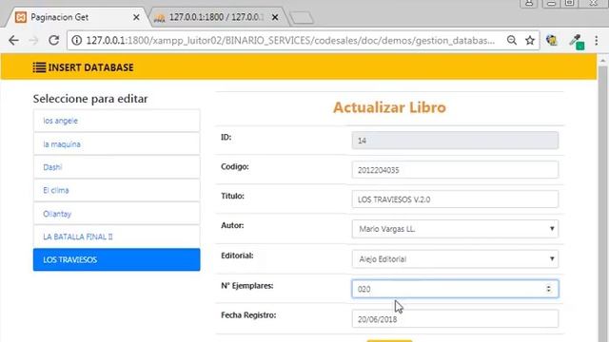This screenshot has width=609, height=342.
Task: Open the Editorial dropdown
Action: point(455,258)
